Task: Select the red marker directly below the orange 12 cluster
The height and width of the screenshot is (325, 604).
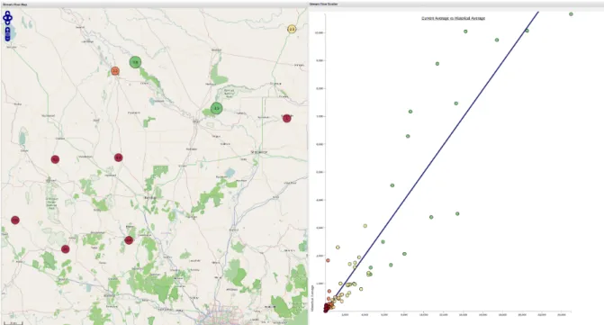Action: (118, 158)
